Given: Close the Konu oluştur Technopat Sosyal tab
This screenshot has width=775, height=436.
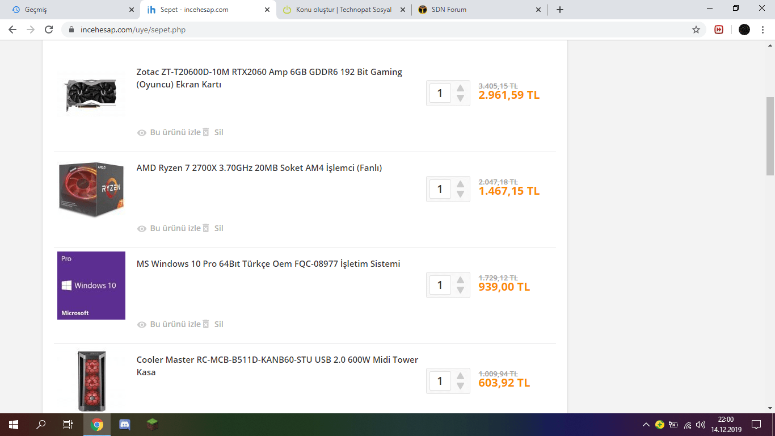Looking at the screenshot, I should click(403, 10).
